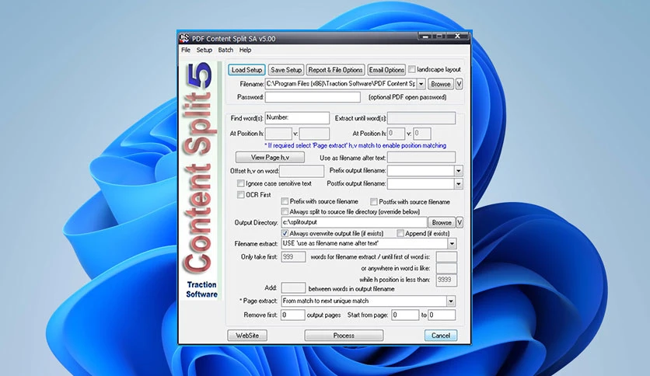Open Report & File Options

(x=335, y=70)
